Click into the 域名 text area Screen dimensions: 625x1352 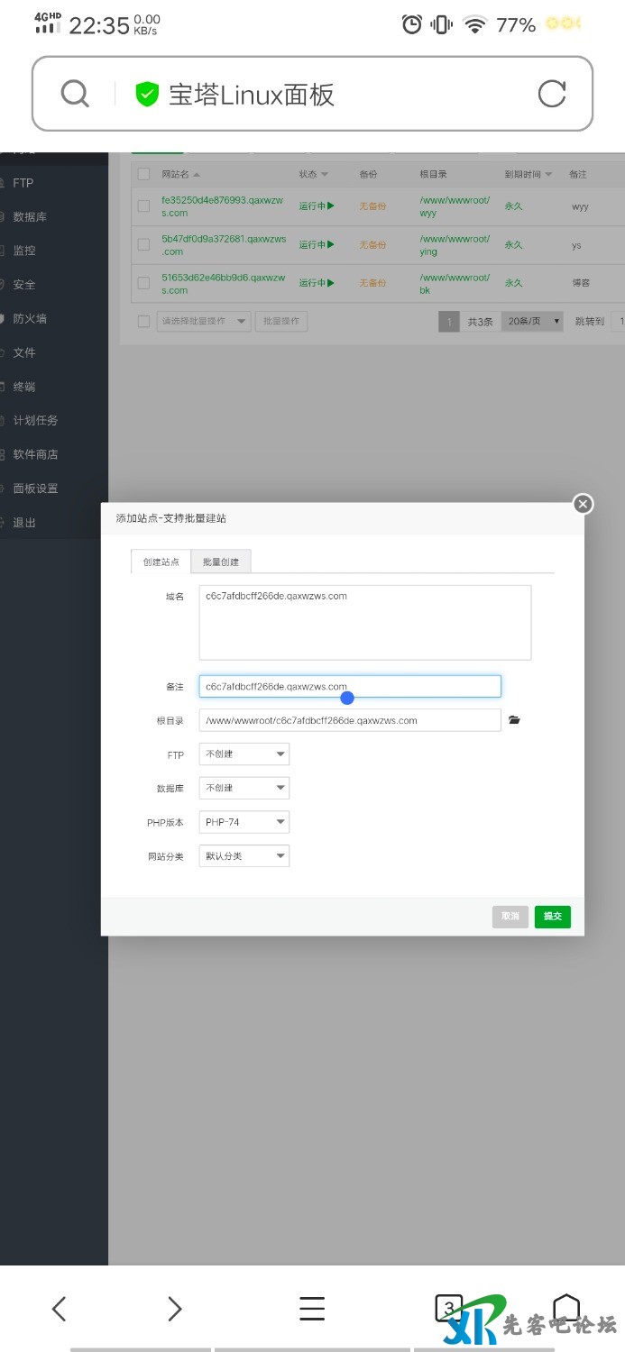pyautogui.click(x=364, y=623)
